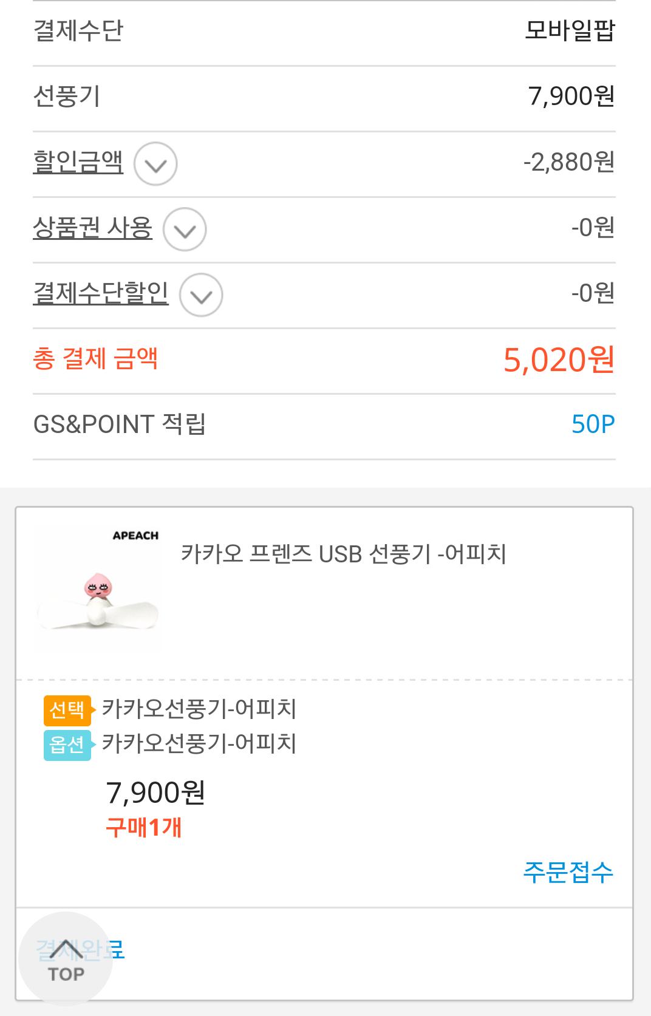Click the product price 7,900원 under options
The width and height of the screenshot is (651, 1016).
(x=156, y=793)
